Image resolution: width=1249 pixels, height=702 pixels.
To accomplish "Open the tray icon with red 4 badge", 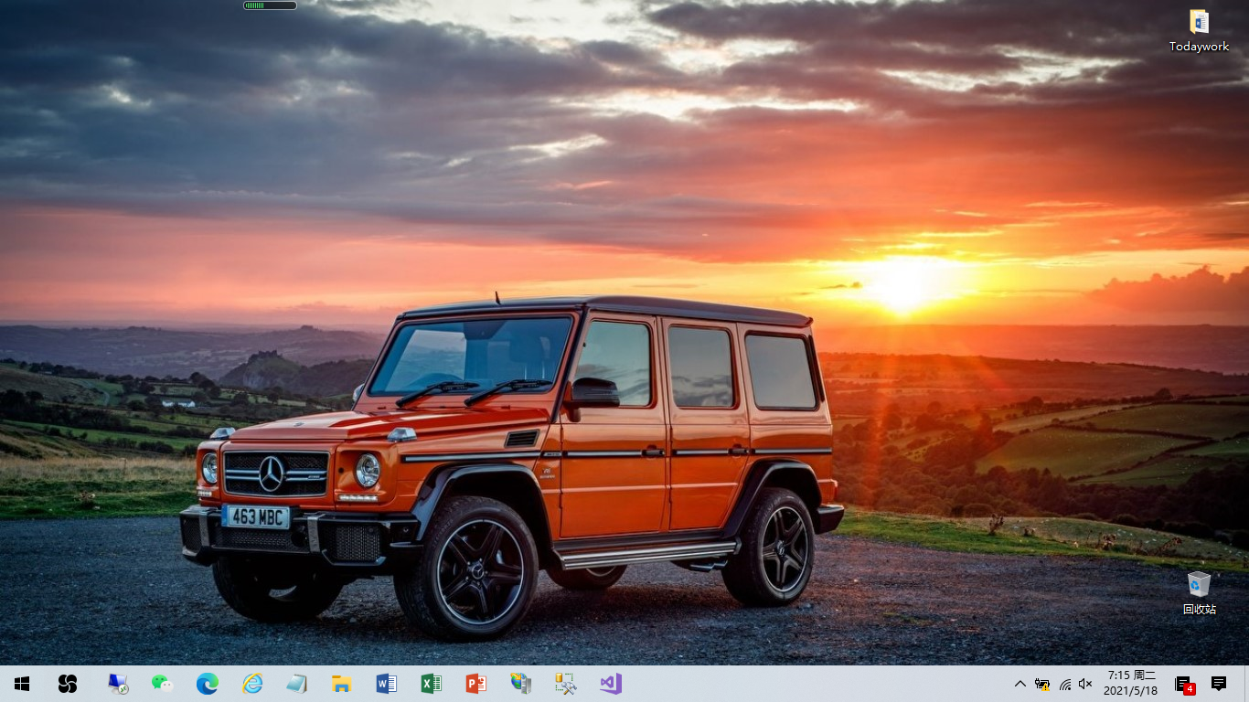I will point(1183,684).
